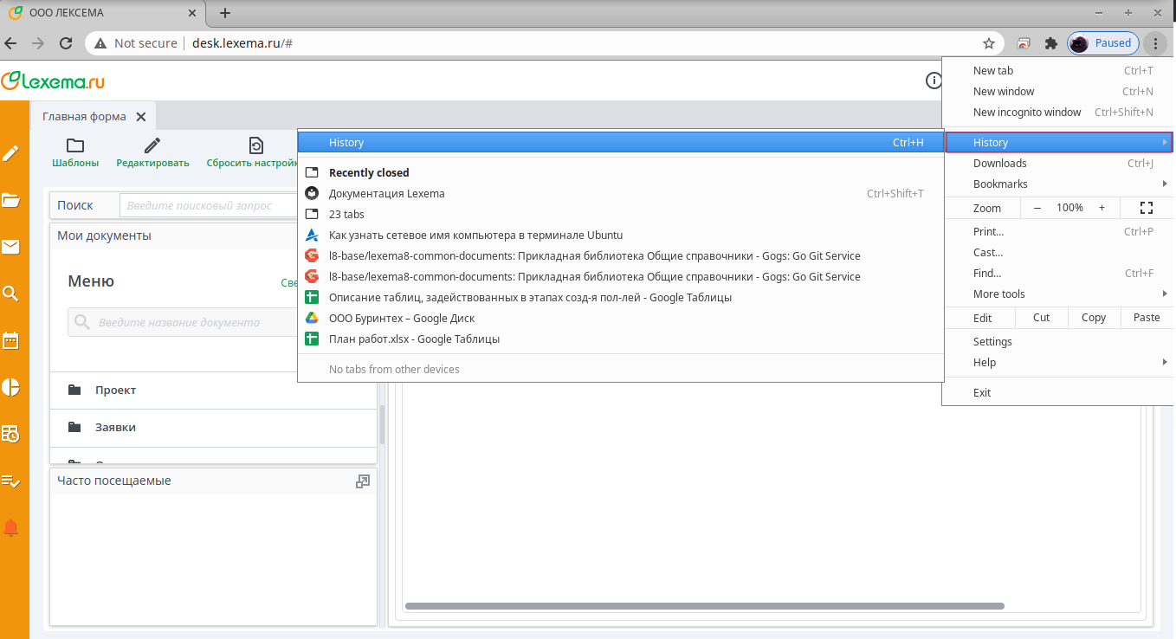Close the Главная форма tab
The width and height of the screenshot is (1176, 639).
click(x=141, y=117)
